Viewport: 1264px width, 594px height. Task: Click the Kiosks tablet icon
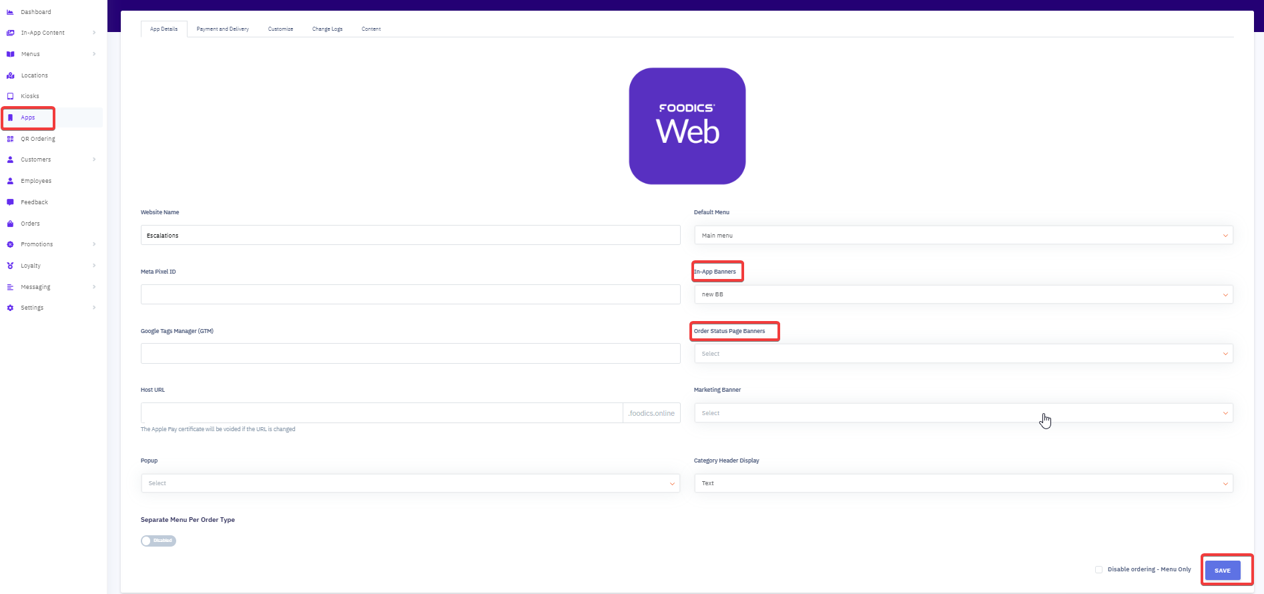click(x=10, y=96)
